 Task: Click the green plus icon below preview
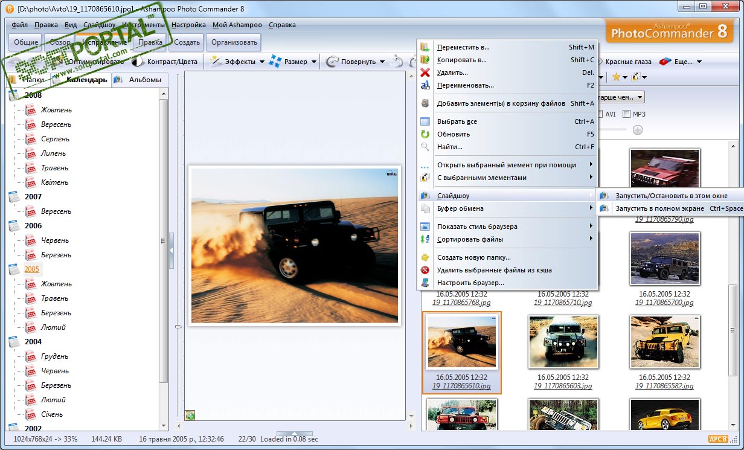190,416
